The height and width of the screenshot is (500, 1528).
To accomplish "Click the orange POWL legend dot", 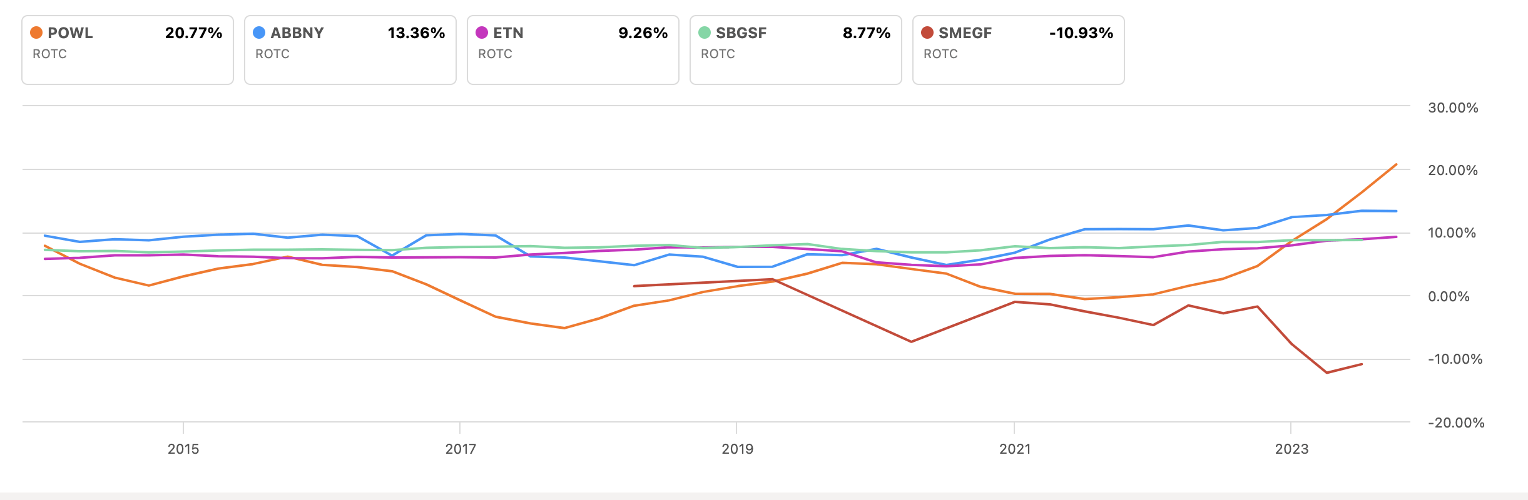I will click(36, 32).
